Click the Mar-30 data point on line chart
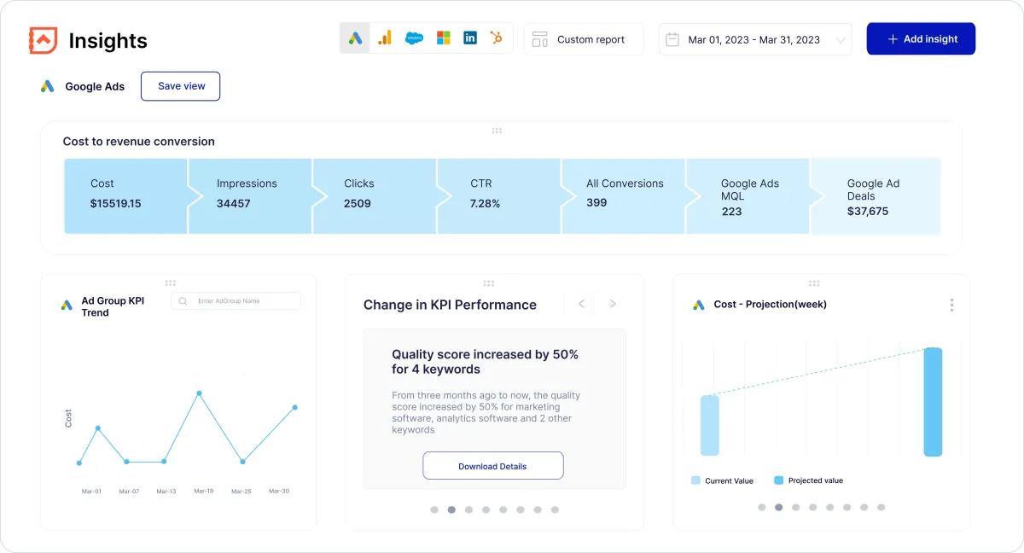The width and height of the screenshot is (1024, 553). [x=295, y=407]
